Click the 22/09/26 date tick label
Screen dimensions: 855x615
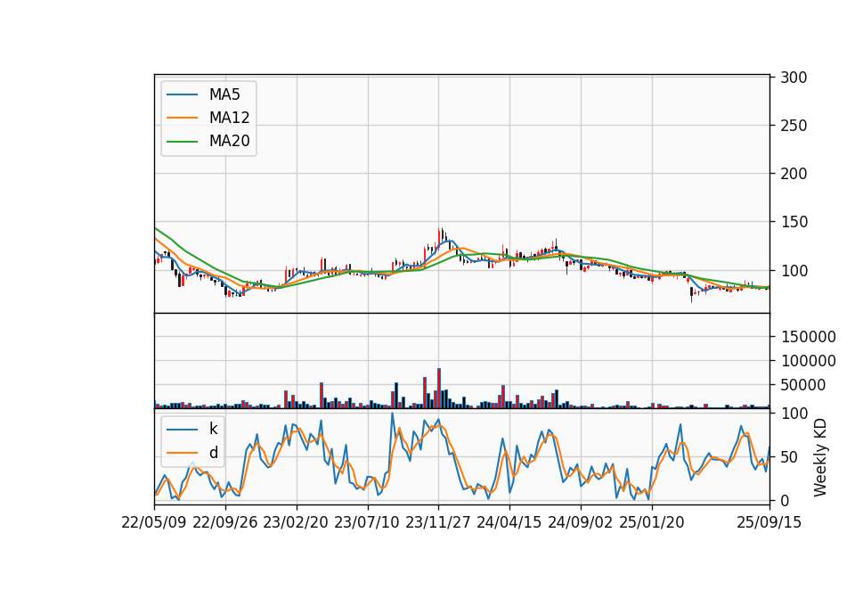(x=225, y=522)
